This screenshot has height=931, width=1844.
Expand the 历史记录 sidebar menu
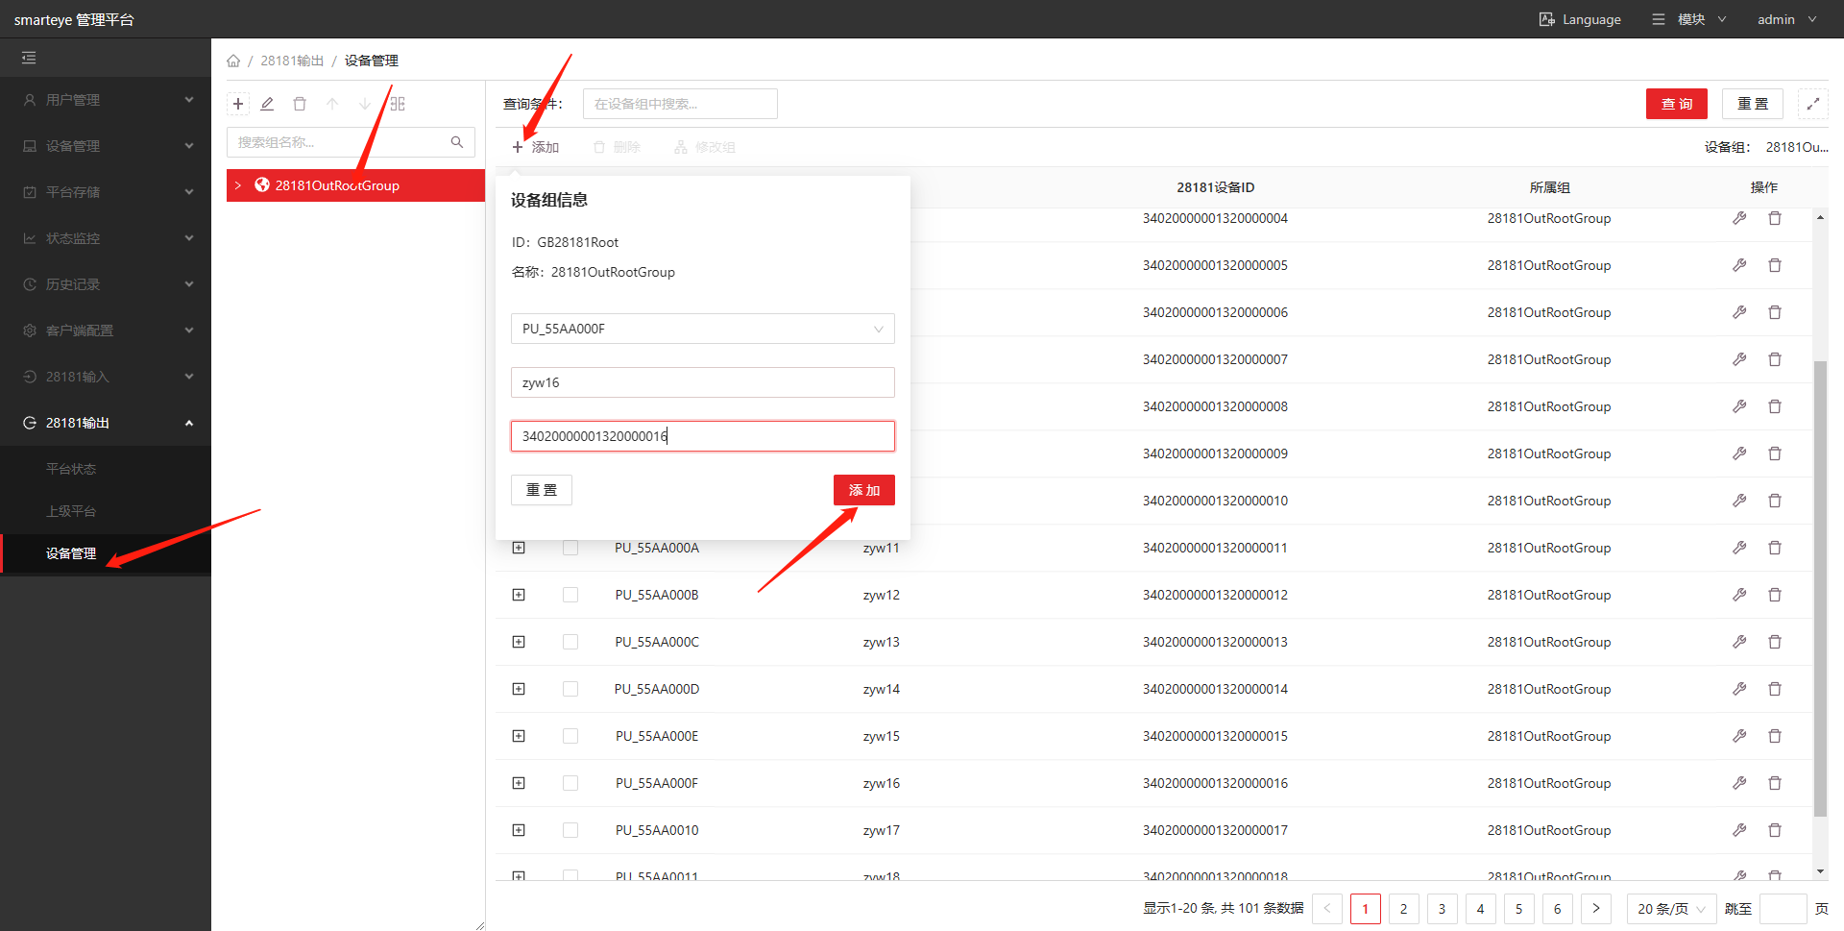pyautogui.click(x=106, y=284)
